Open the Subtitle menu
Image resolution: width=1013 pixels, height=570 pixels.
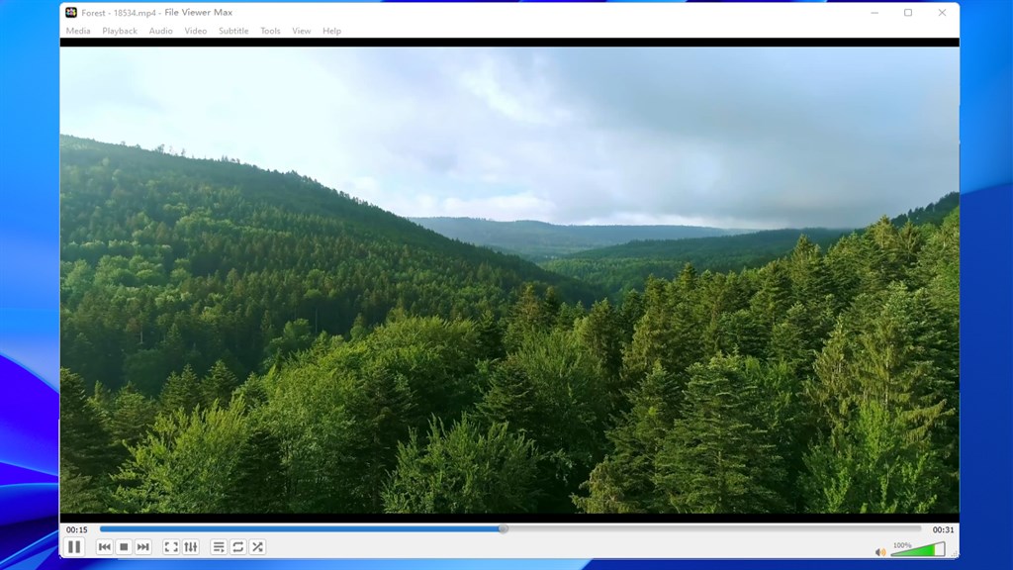(x=233, y=31)
